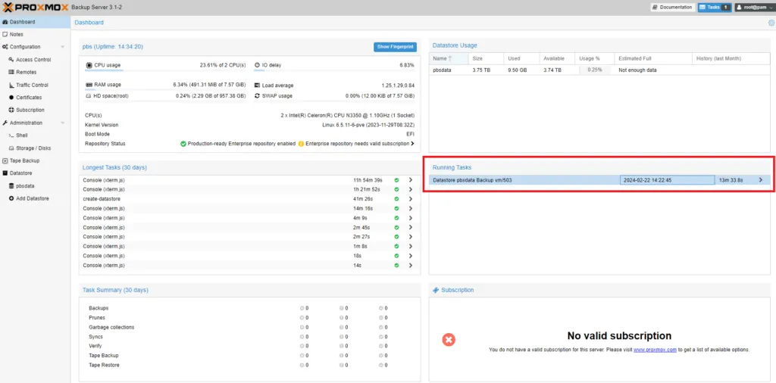The width and height of the screenshot is (776, 383).
Task: Click the Proxmox logo
Action: point(36,8)
